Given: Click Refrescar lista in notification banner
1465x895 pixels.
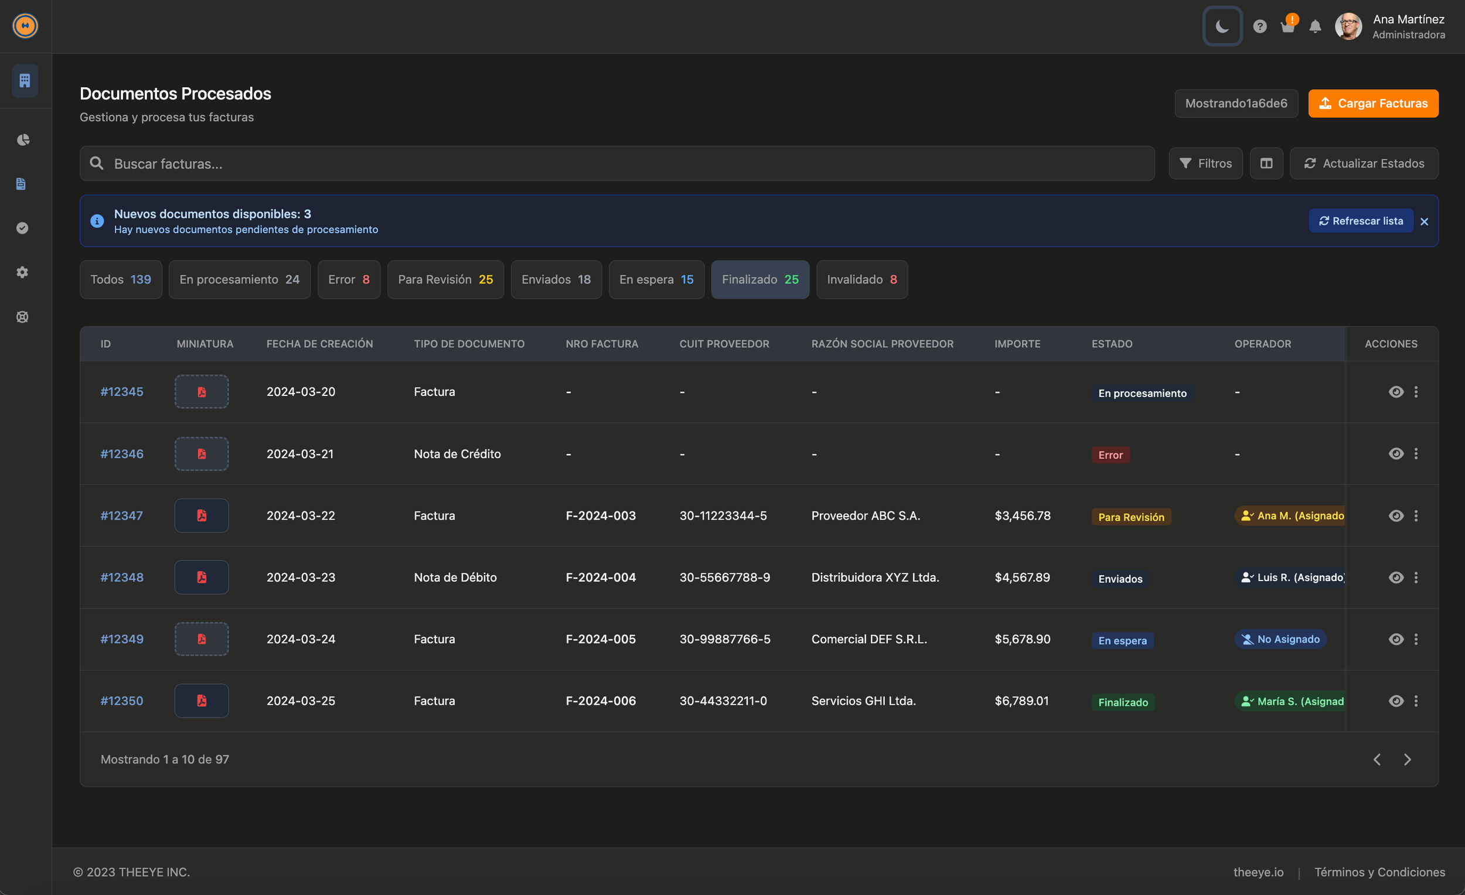Looking at the screenshot, I should (x=1360, y=221).
